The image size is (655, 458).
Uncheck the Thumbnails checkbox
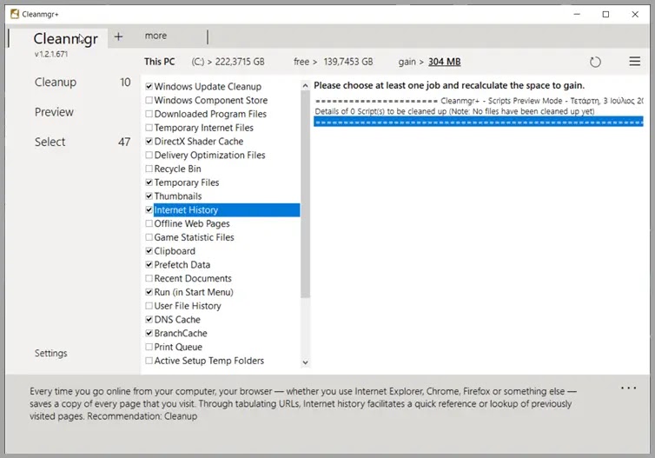pyautogui.click(x=149, y=196)
